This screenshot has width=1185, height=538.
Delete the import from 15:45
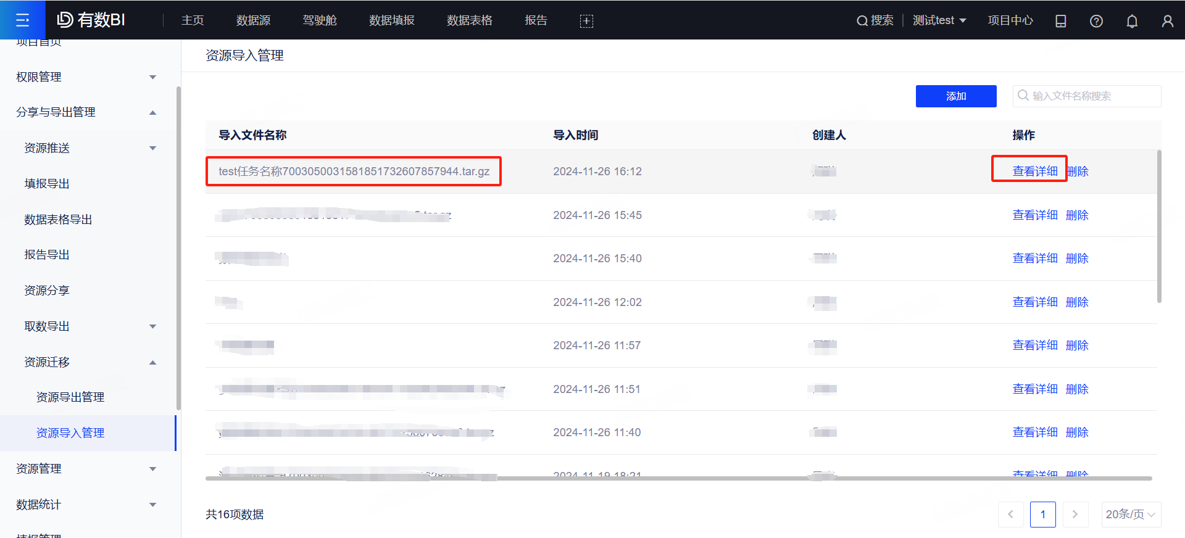pos(1077,215)
